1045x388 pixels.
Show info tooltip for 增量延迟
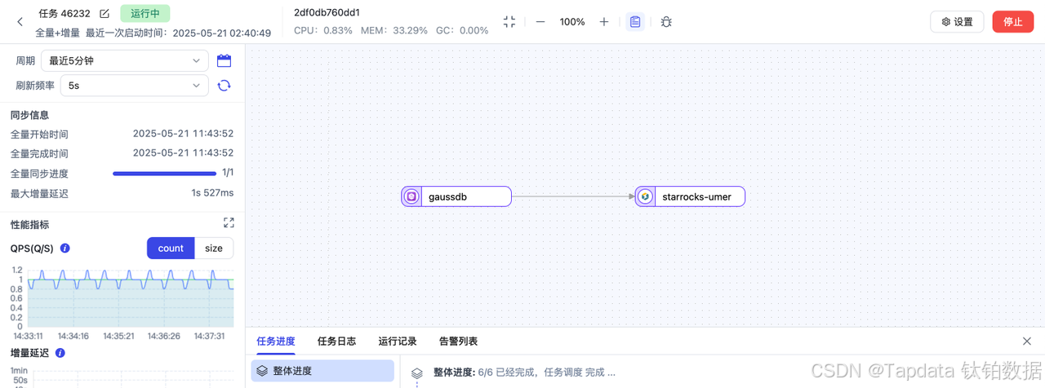point(60,353)
